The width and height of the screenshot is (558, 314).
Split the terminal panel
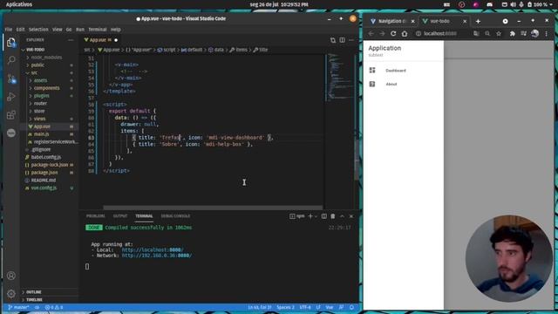[323, 216]
